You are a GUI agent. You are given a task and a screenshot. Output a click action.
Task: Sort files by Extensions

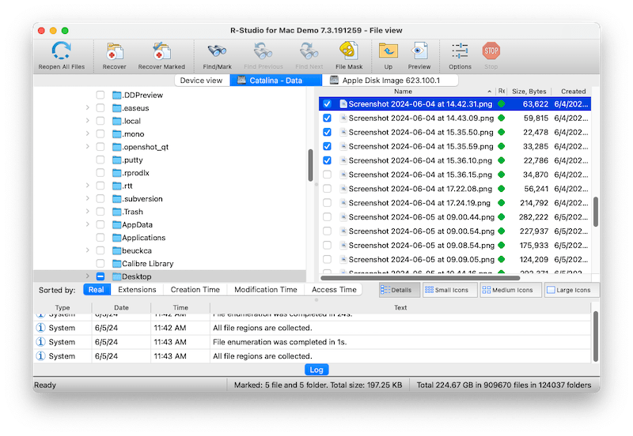[137, 290]
